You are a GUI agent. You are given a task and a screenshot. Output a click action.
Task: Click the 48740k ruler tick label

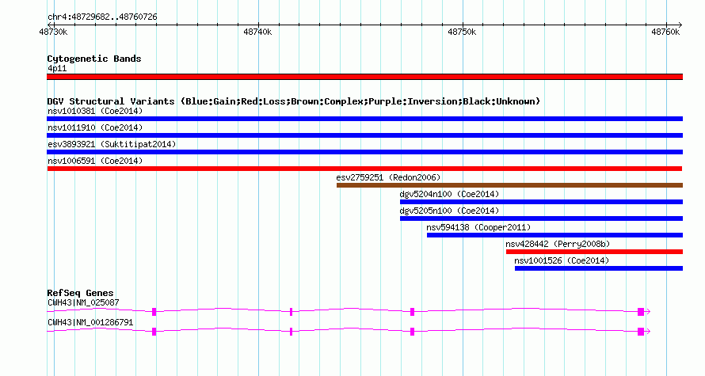tap(257, 32)
